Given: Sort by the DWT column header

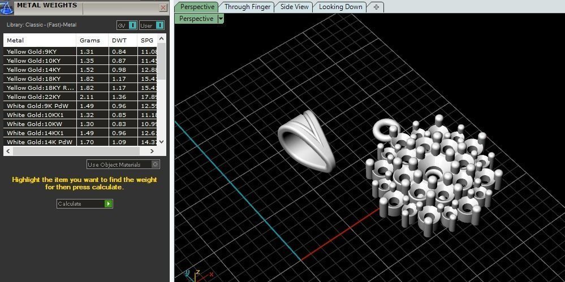Looking at the screenshot, I should (x=123, y=40).
